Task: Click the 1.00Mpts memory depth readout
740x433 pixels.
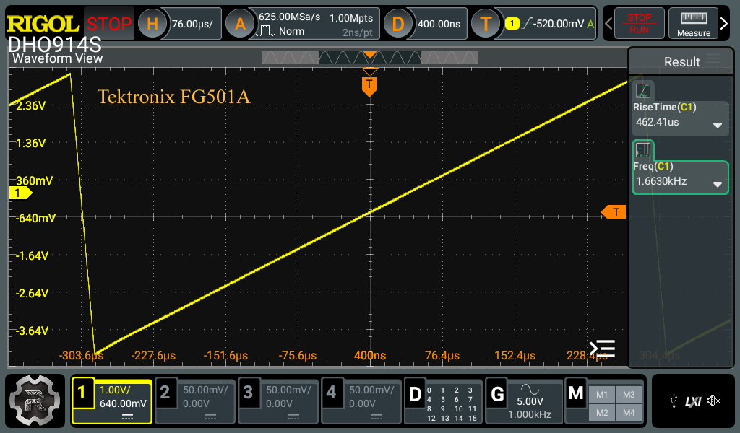Action: click(x=351, y=18)
